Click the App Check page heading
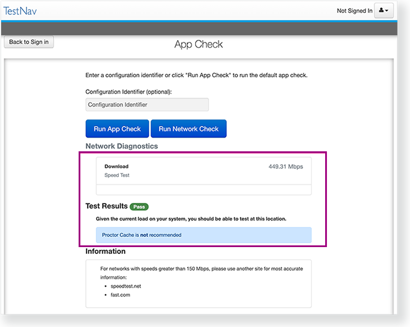This screenshot has width=410, height=327. (198, 45)
